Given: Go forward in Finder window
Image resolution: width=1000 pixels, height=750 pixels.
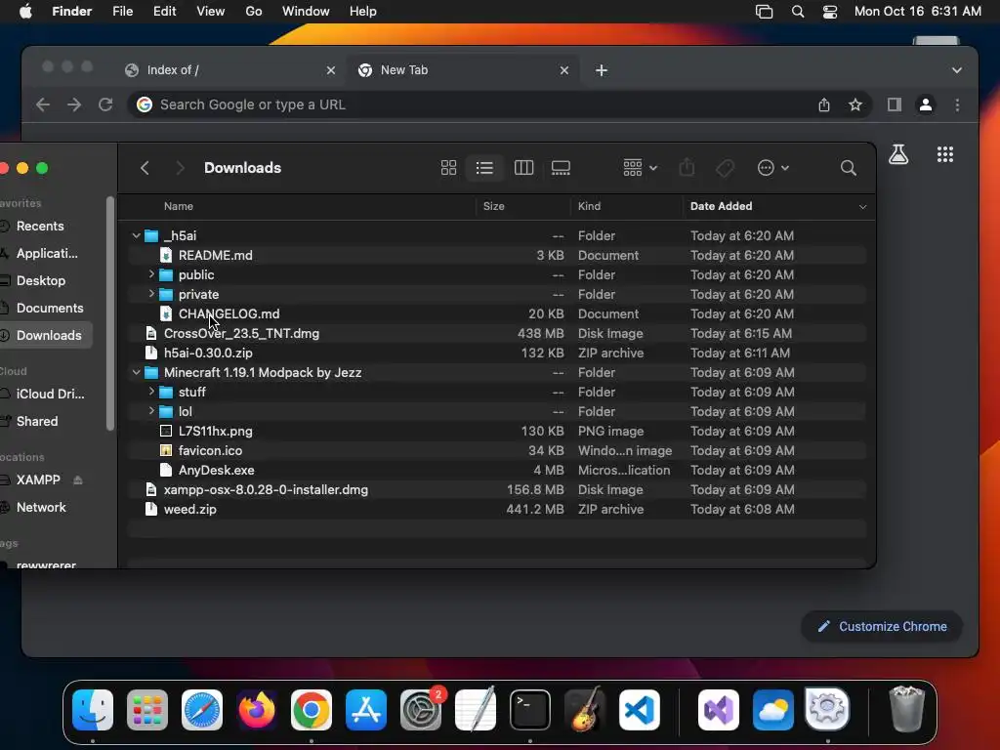Looking at the screenshot, I should pos(180,168).
